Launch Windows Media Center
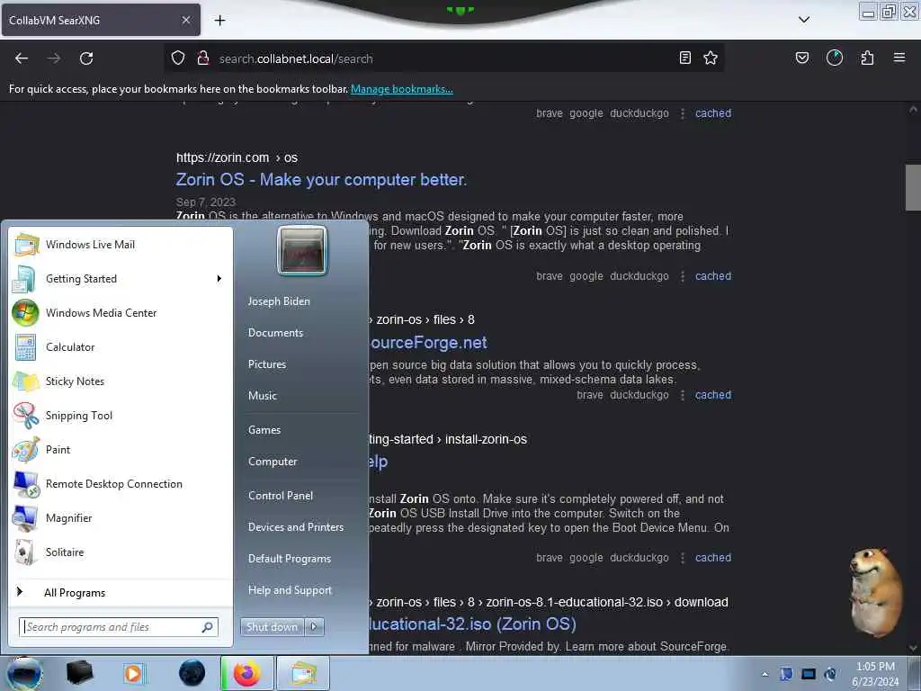Screen dimensions: 921x691 (x=121, y=312)
